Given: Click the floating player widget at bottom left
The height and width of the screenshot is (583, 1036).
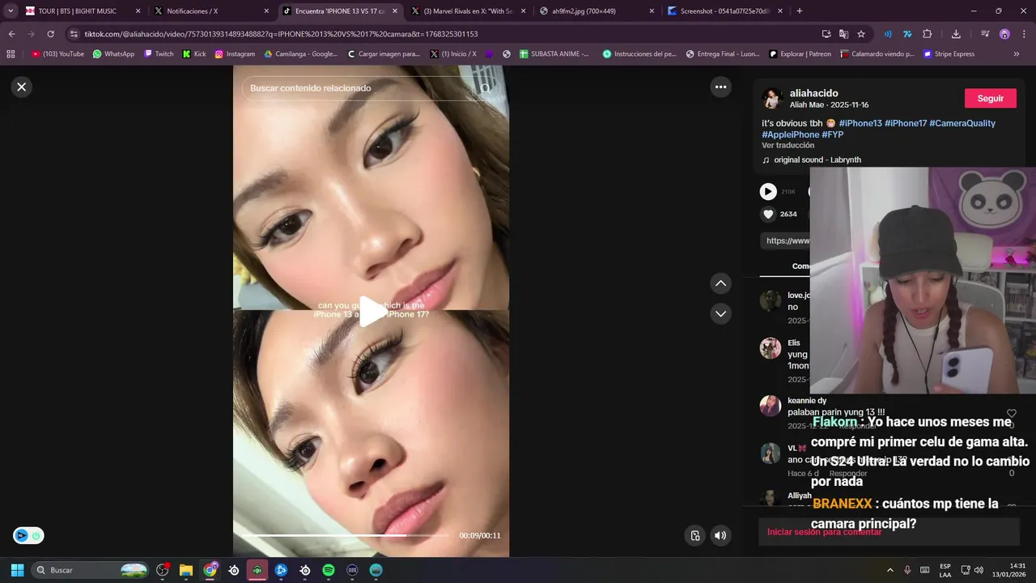Looking at the screenshot, I should click(28, 535).
